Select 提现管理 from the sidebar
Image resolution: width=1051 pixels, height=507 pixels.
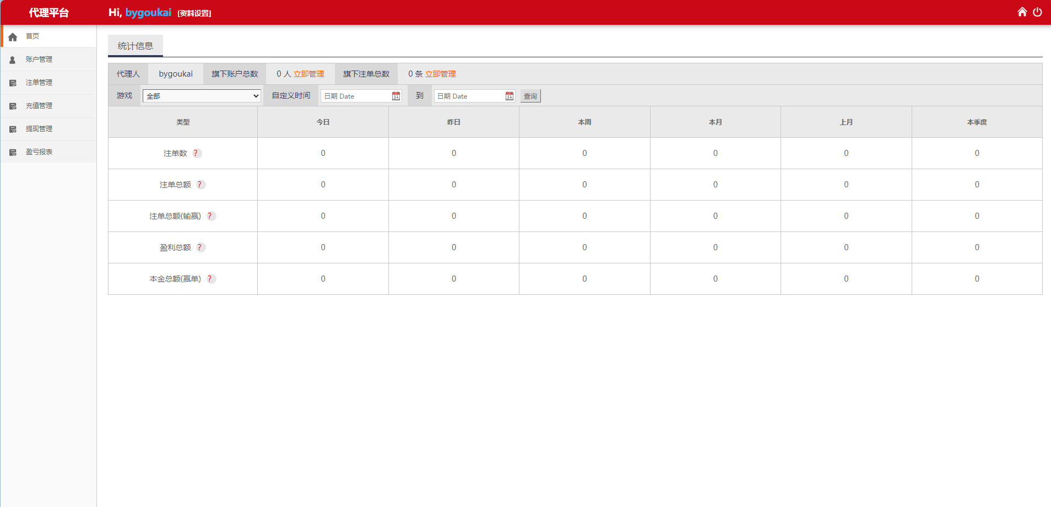(x=39, y=129)
